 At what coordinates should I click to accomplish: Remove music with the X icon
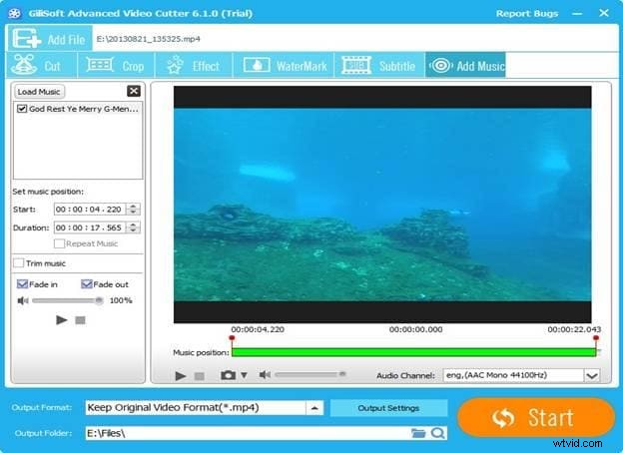[x=134, y=92]
